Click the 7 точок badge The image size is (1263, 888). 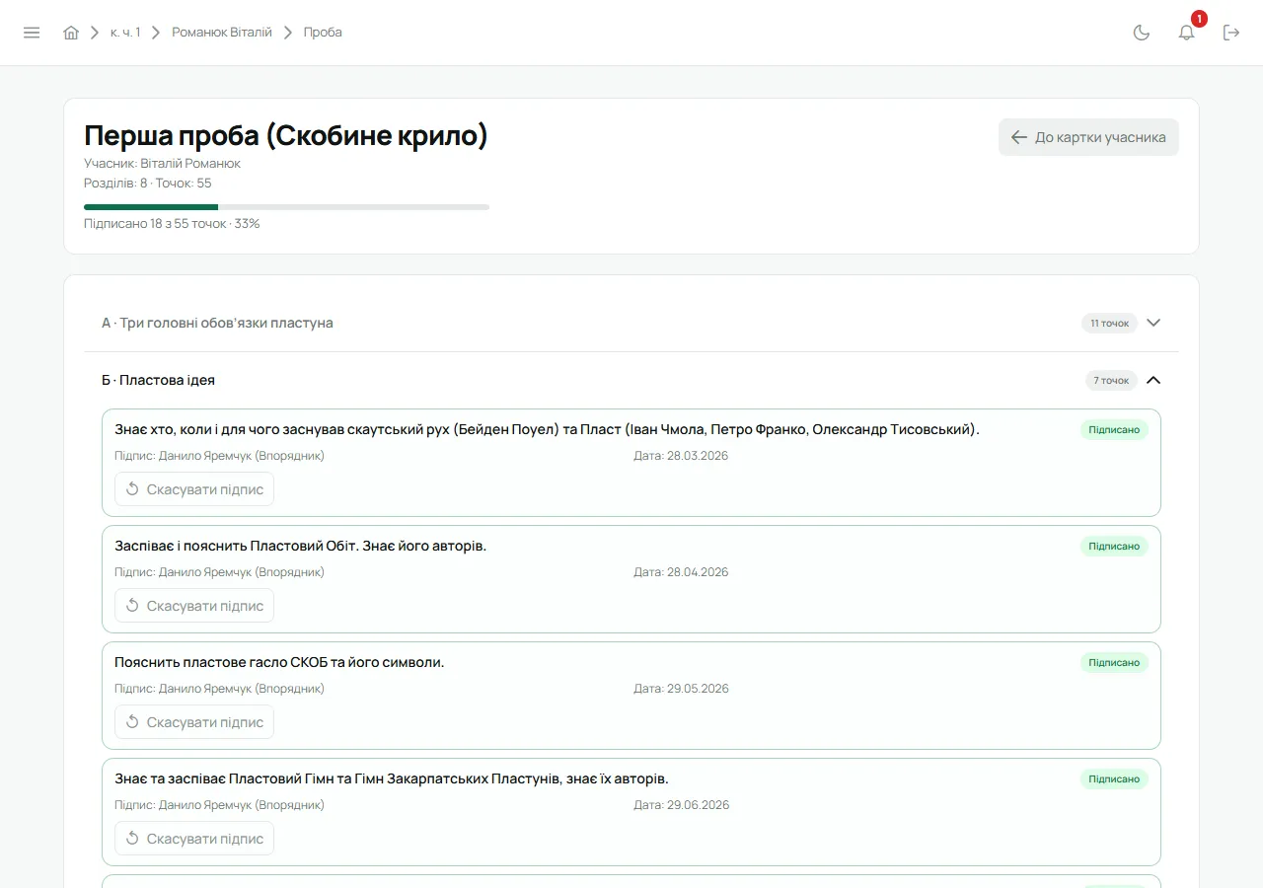point(1111,380)
